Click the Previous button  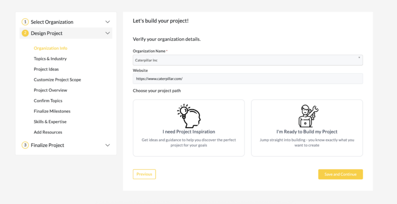coord(144,175)
